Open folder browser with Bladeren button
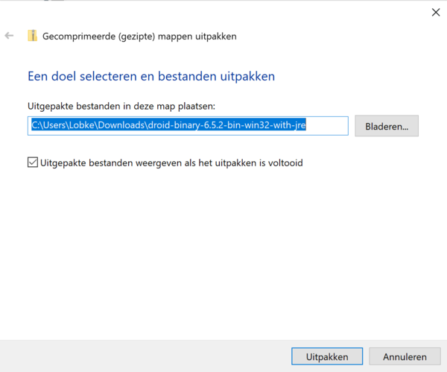447x372 pixels. coord(387,126)
